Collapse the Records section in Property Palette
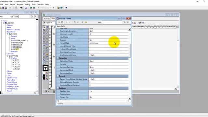 click(x=58, y=76)
